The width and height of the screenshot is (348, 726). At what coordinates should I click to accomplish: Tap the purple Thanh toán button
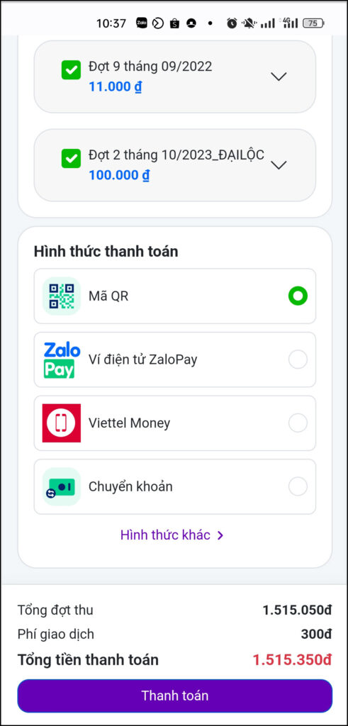[175, 696]
